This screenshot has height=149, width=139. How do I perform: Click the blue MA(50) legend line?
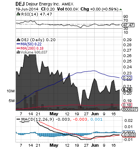click(x=19, y=44)
